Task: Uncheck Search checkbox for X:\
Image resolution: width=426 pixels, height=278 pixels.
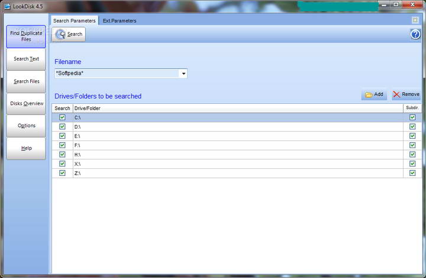Action: pos(62,163)
